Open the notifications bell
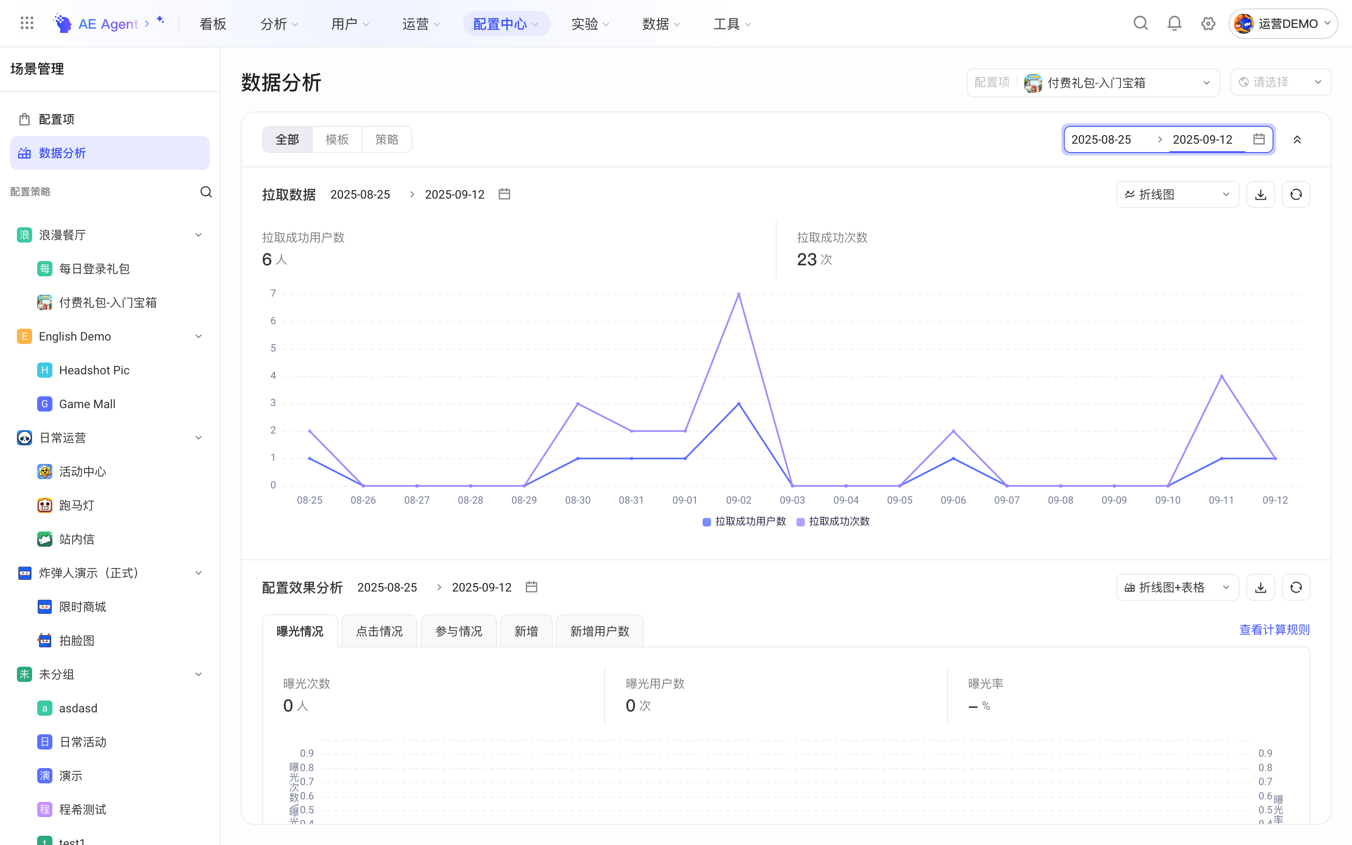The image size is (1352, 845). pyautogui.click(x=1175, y=24)
